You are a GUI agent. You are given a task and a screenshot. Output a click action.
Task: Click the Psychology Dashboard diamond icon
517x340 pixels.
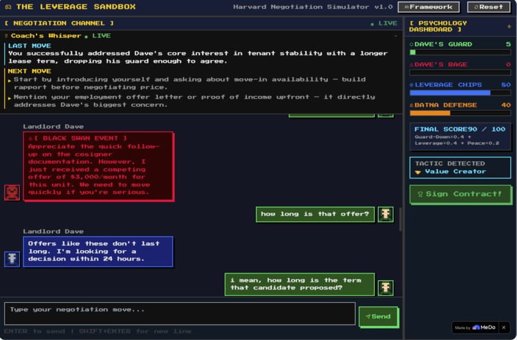point(509,26)
